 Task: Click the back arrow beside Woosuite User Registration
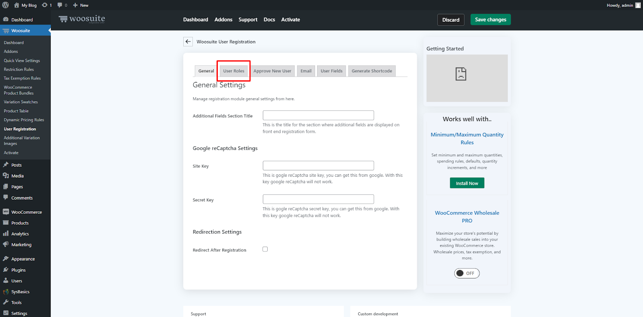tap(188, 41)
